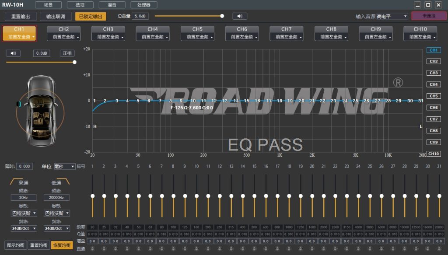
Task: Open the 处理器 menu
Action: point(143,5)
